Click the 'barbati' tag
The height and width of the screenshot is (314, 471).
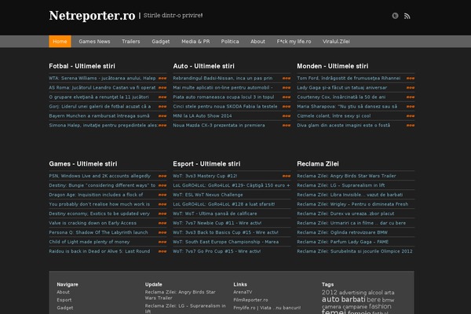coord(353,300)
